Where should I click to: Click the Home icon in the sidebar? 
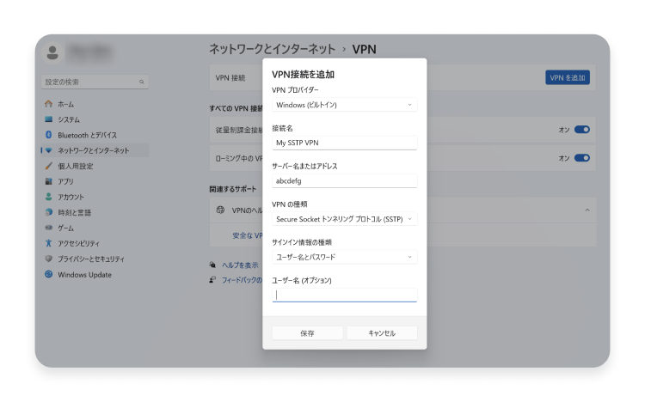point(48,104)
